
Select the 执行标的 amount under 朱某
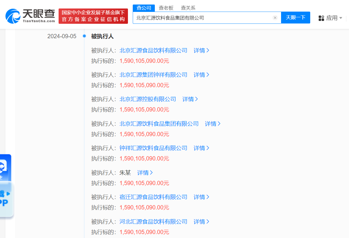(x=144, y=183)
